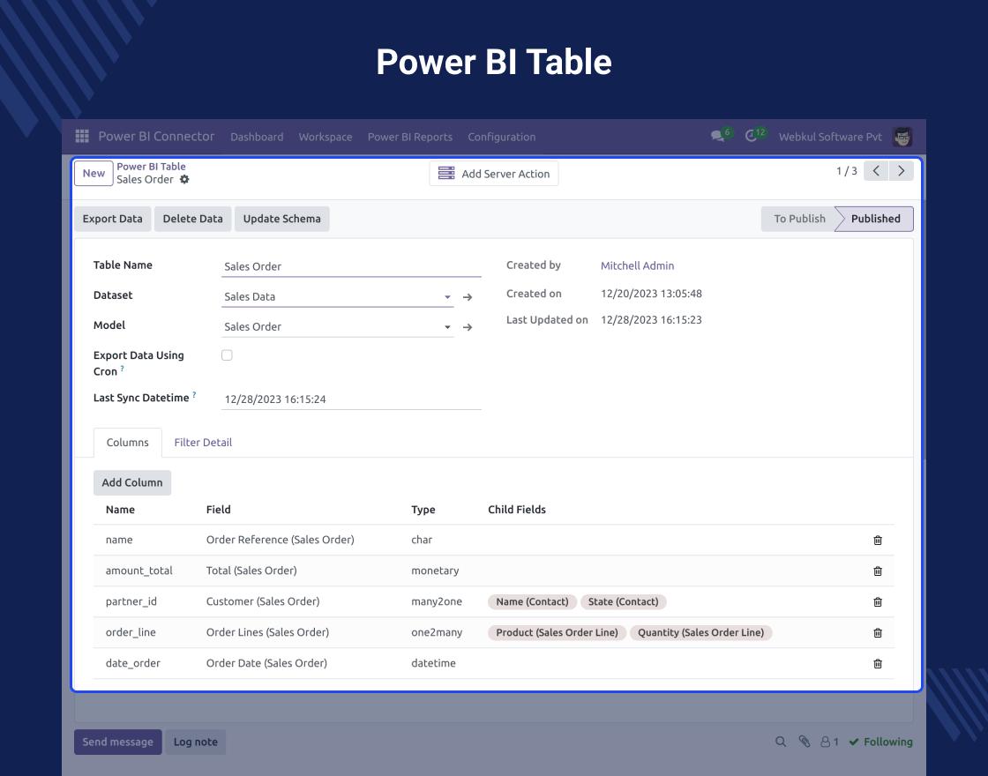Open Power BI Reports menu
Image resolution: width=988 pixels, height=776 pixels.
410,137
